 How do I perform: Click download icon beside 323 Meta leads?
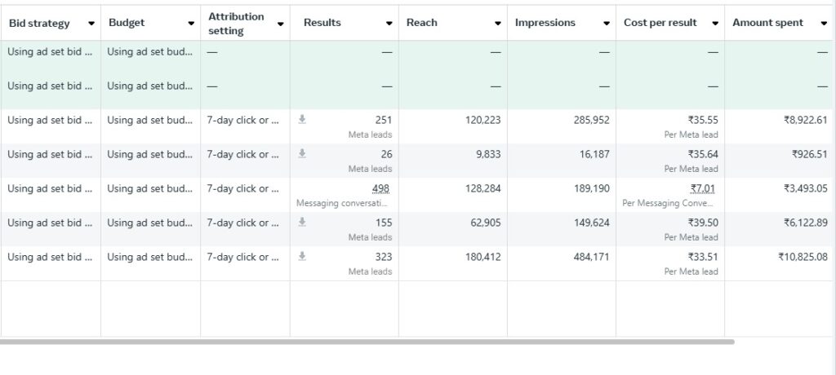[x=302, y=256]
